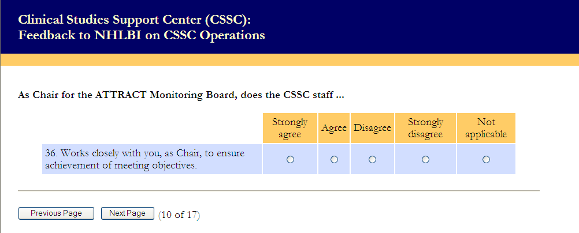The image size is (579, 233).
Task: Choose Agree for question 36
Action: click(x=334, y=159)
